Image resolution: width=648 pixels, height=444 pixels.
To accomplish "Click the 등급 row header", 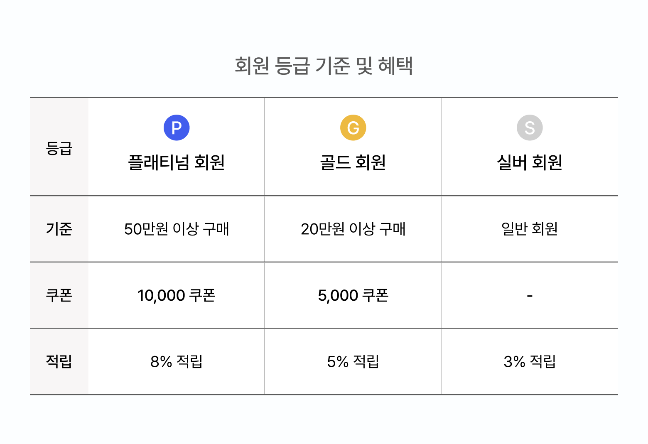I will coord(59,148).
